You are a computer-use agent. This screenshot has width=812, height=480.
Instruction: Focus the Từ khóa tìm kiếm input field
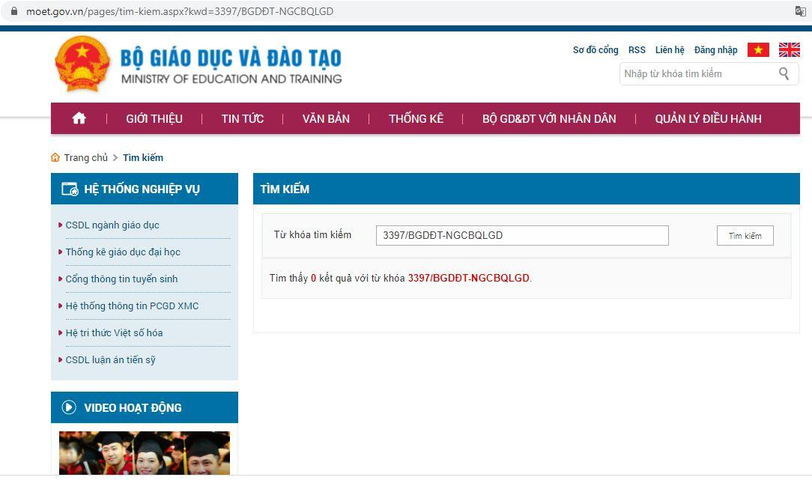tap(522, 236)
